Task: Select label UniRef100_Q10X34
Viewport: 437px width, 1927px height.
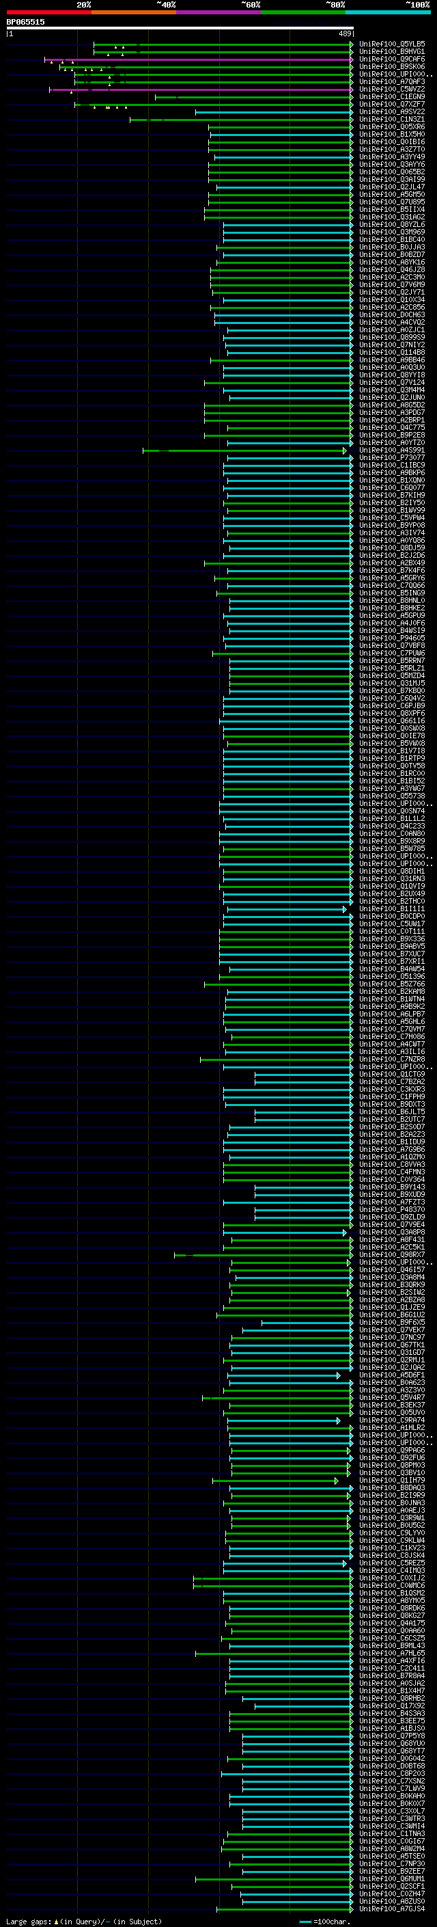Action: coord(392,300)
